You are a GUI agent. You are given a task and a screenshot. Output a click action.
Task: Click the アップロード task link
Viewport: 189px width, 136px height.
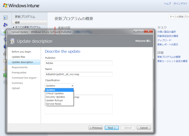click(164, 40)
